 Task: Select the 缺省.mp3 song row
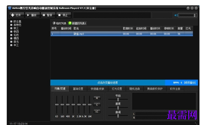(122, 34)
